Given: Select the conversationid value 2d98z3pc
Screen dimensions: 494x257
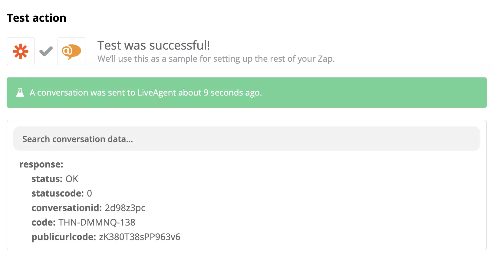Looking at the screenshot, I should [125, 208].
